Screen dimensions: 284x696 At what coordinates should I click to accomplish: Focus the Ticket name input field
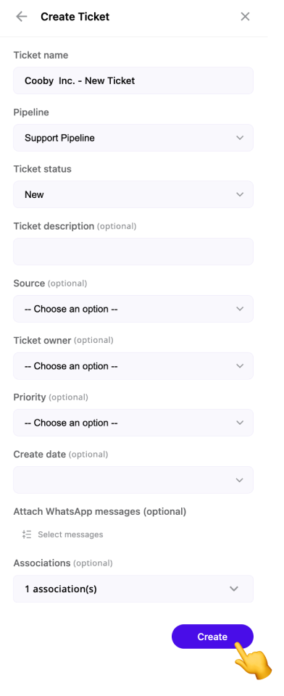(133, 80)
